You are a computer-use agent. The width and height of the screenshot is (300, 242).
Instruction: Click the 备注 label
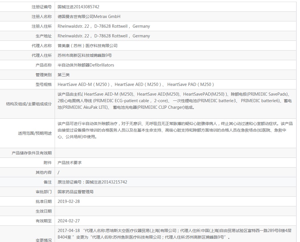click(48, 182)
